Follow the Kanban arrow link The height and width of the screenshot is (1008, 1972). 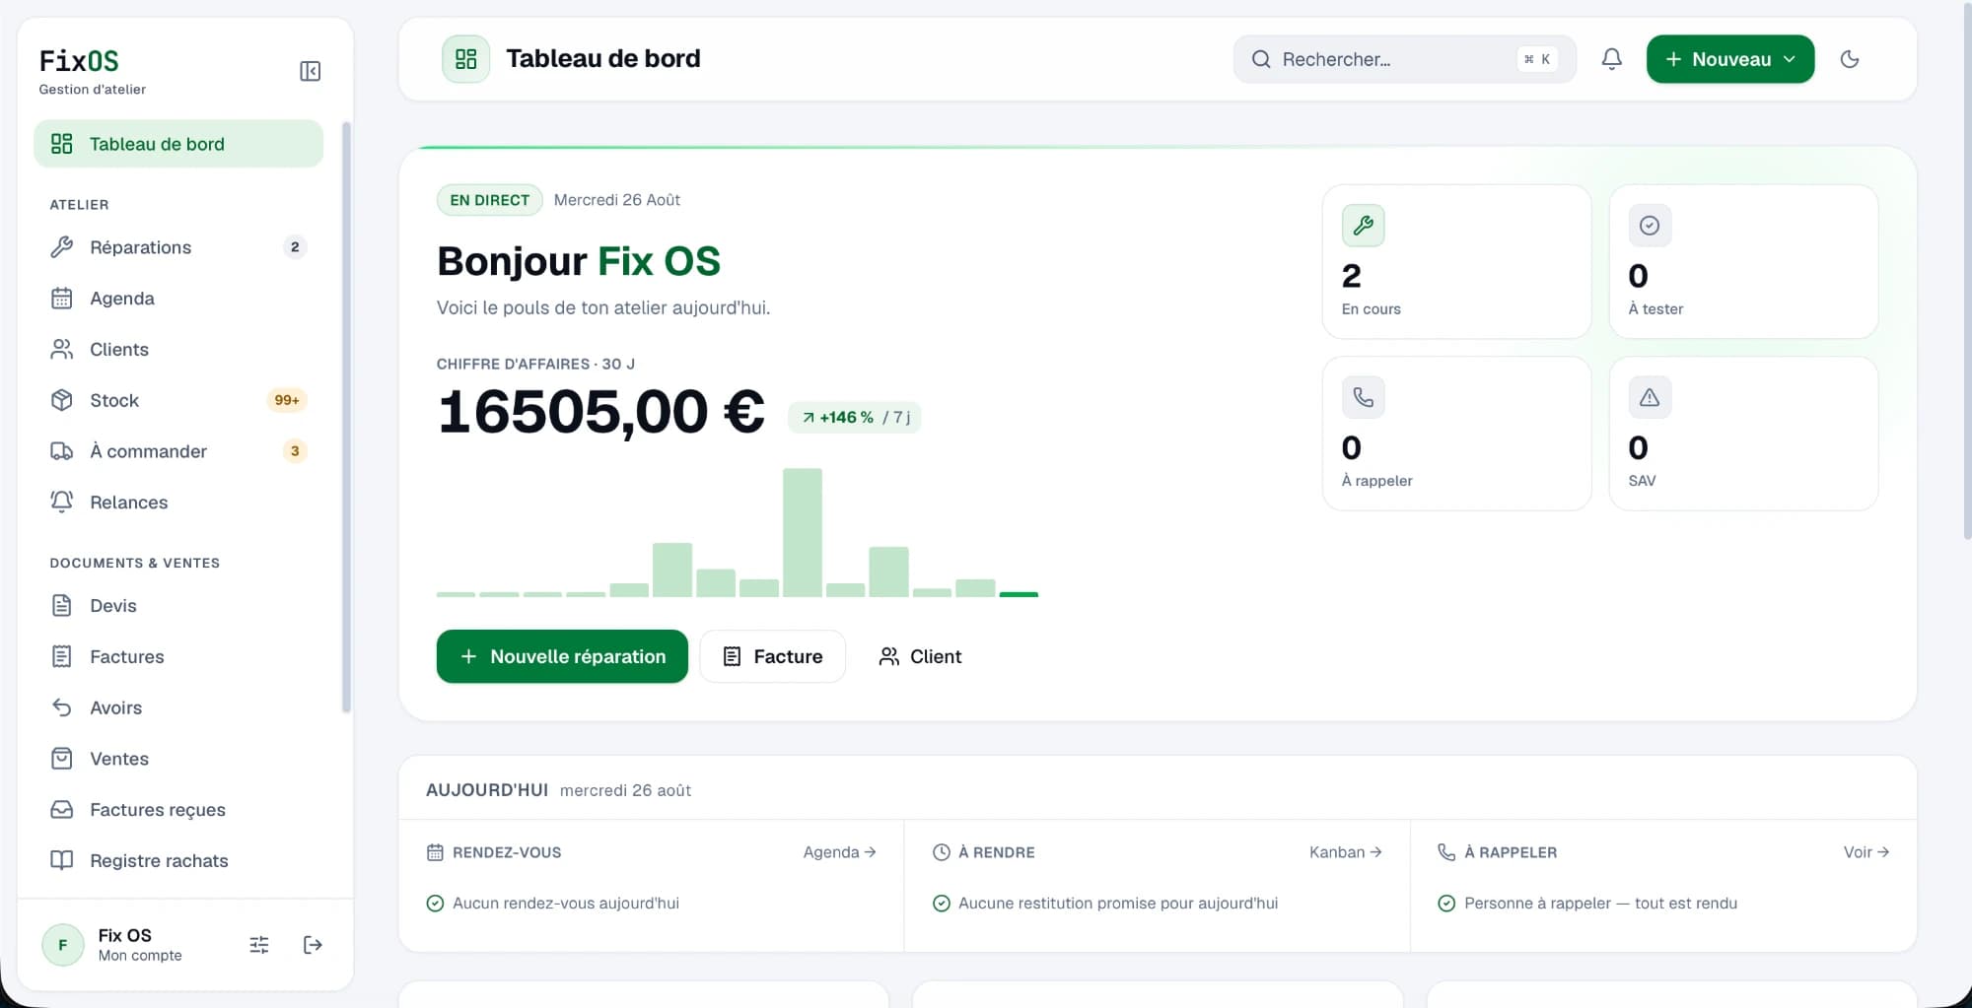click(x=1346, y=852)
